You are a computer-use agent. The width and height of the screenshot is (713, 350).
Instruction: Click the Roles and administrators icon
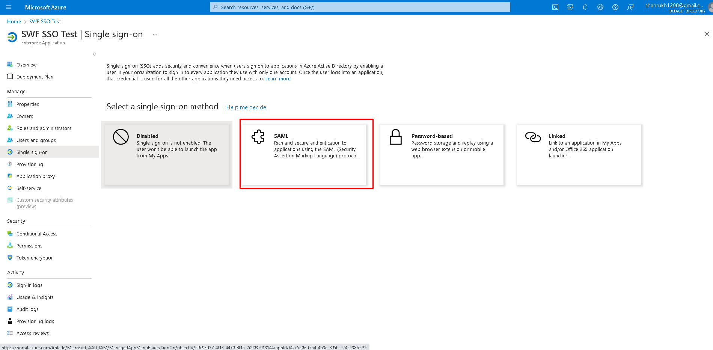click(x=10, y=128)
